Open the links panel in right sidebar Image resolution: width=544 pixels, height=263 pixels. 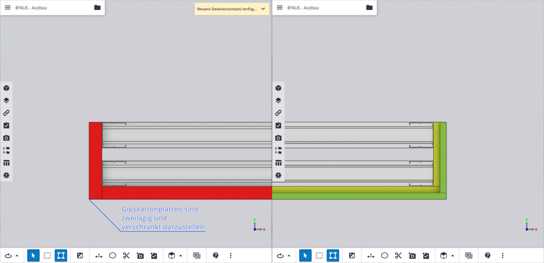coord(278,113)
